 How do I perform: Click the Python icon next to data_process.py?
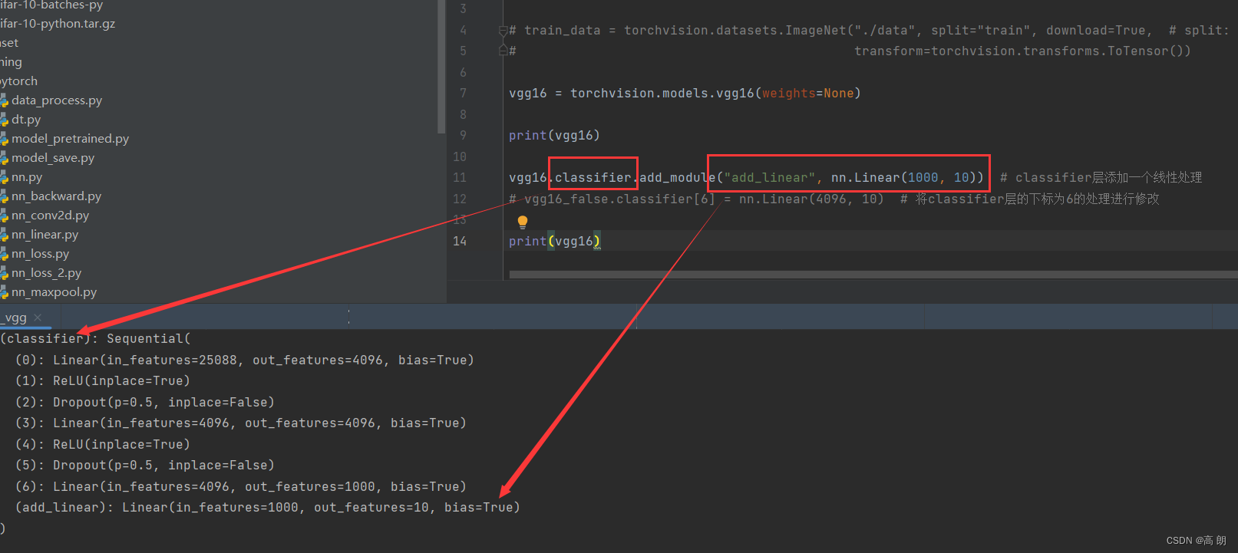coord(4,100)
